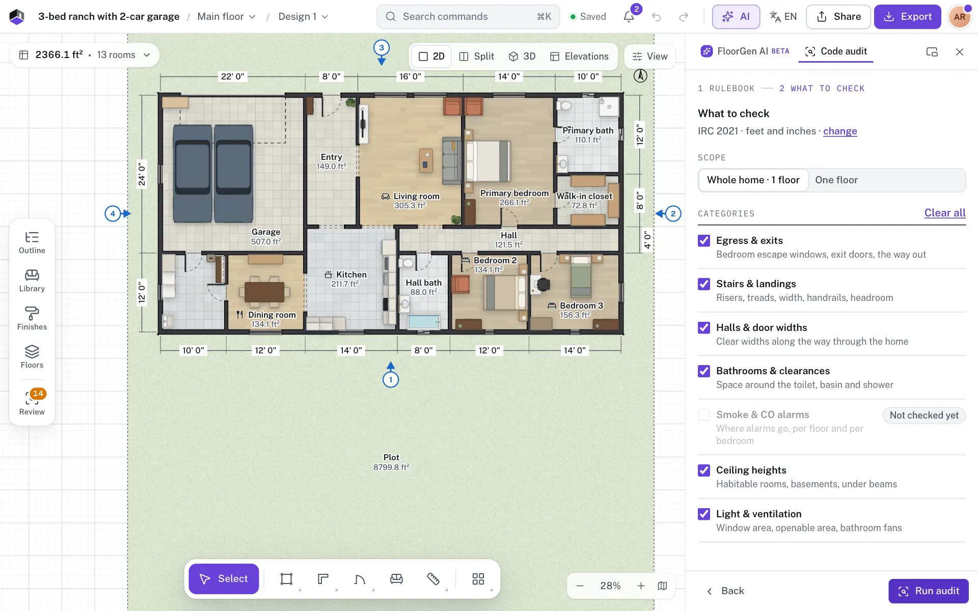Viewport: 978px width, 611px height.
Task: Switch to the Elevations tab
Action: (x=579, y=57)
